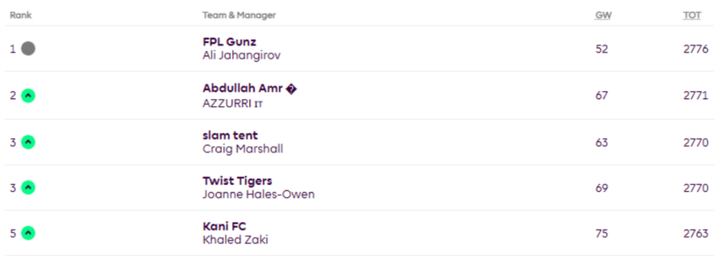Open the Kani FC team page
723x256 pixels.
(x=224, y=226)
